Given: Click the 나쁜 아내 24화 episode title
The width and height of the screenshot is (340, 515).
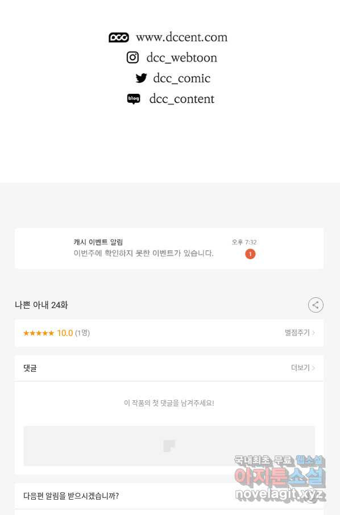Looking at the screenshot, I should pyautogui.click(x=42, y=305).
